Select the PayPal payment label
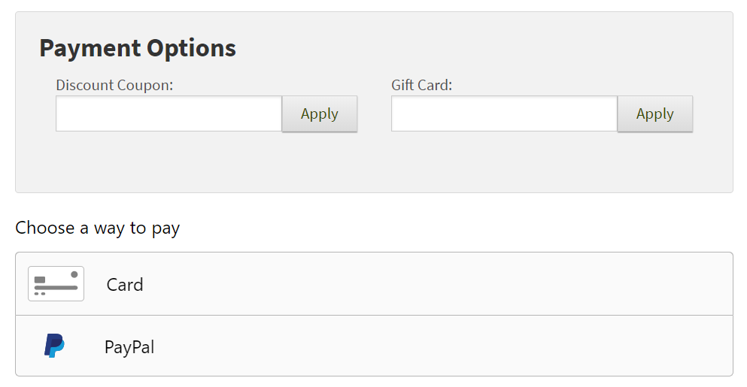The height and width of the screenshot is (387, 747). tap(129, 347)
